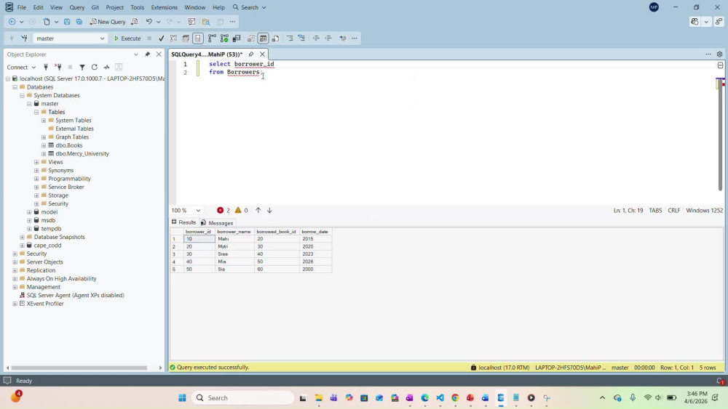
Task: Collapse the Tables folder node
Action: 36,112
